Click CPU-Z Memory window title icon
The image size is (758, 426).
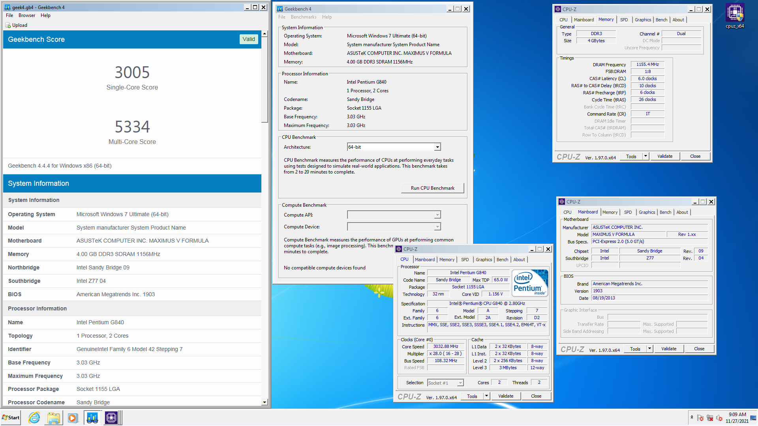[558, 9]
